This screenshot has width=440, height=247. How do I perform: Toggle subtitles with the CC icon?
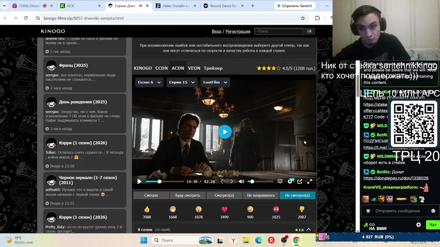280,181
